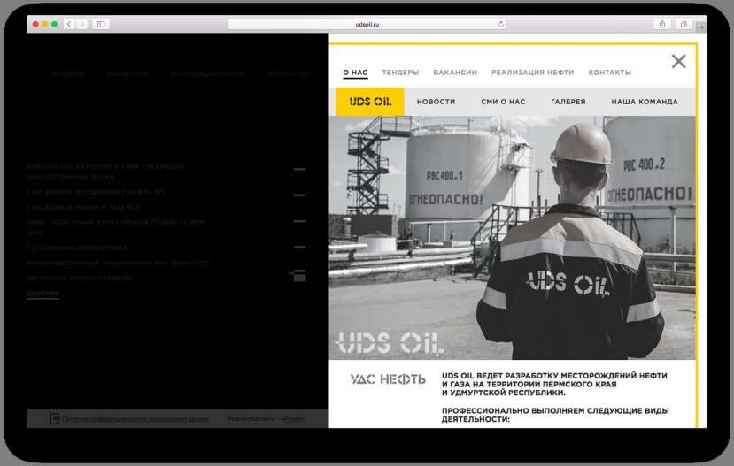Click the yellow macOS minimize window button
734x466 pixels.
click(x=45, y=24)
